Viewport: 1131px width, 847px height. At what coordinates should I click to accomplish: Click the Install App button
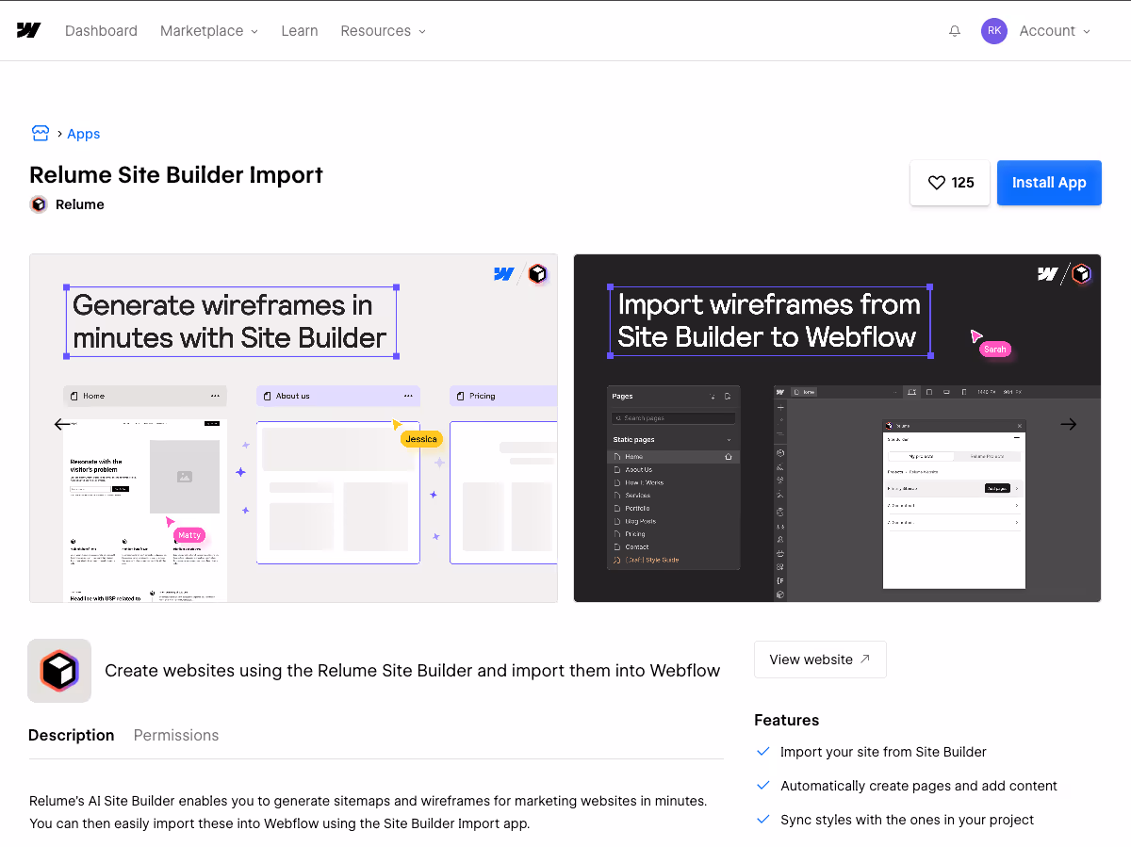click(x=1049, y=183)
